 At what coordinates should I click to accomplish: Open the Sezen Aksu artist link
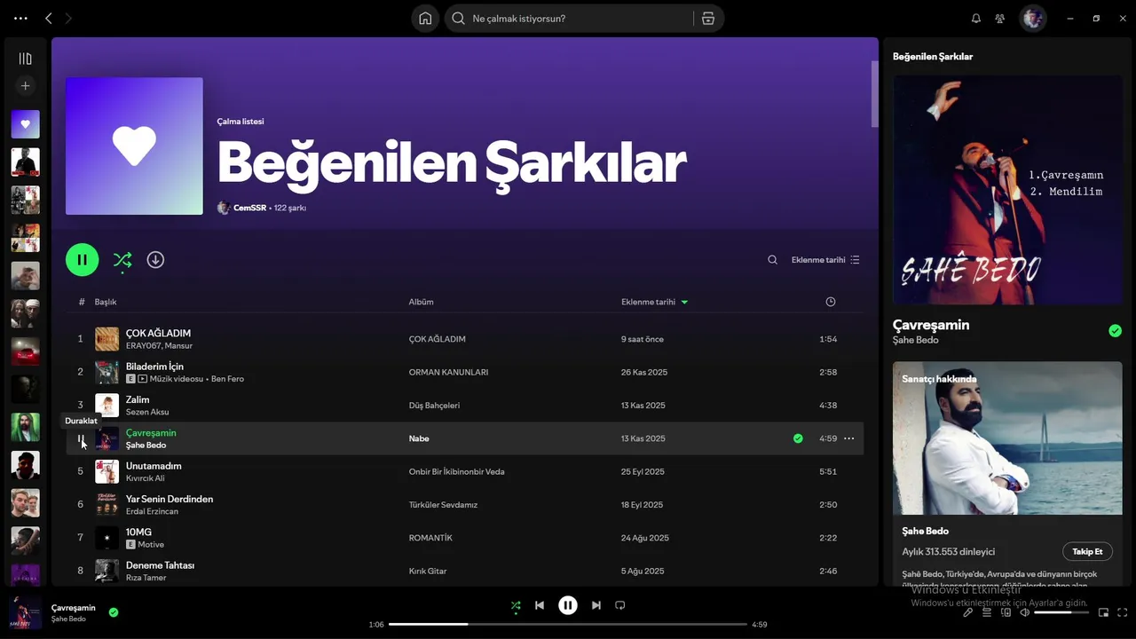[x=147, y=412]
